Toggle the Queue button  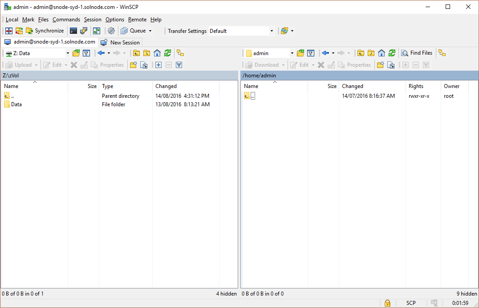click(133, 31)
